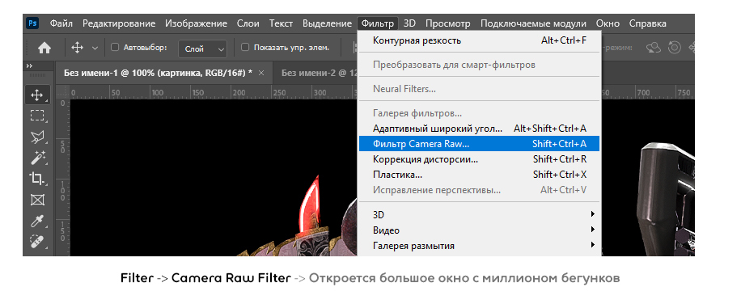
Task: Toggle Показать упр. элем. checkbox
Action: [245, 47]
